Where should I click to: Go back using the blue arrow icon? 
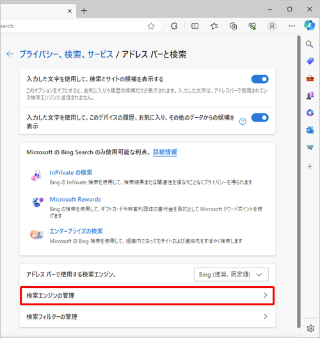click(x=10, y=54)
